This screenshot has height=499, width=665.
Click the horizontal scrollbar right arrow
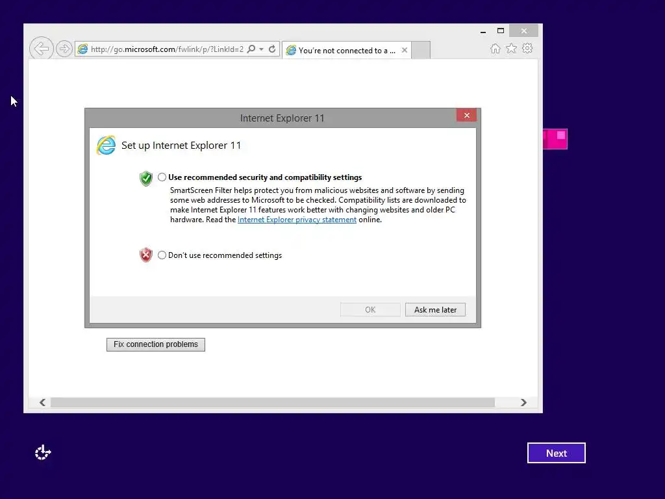coord(524,402)
